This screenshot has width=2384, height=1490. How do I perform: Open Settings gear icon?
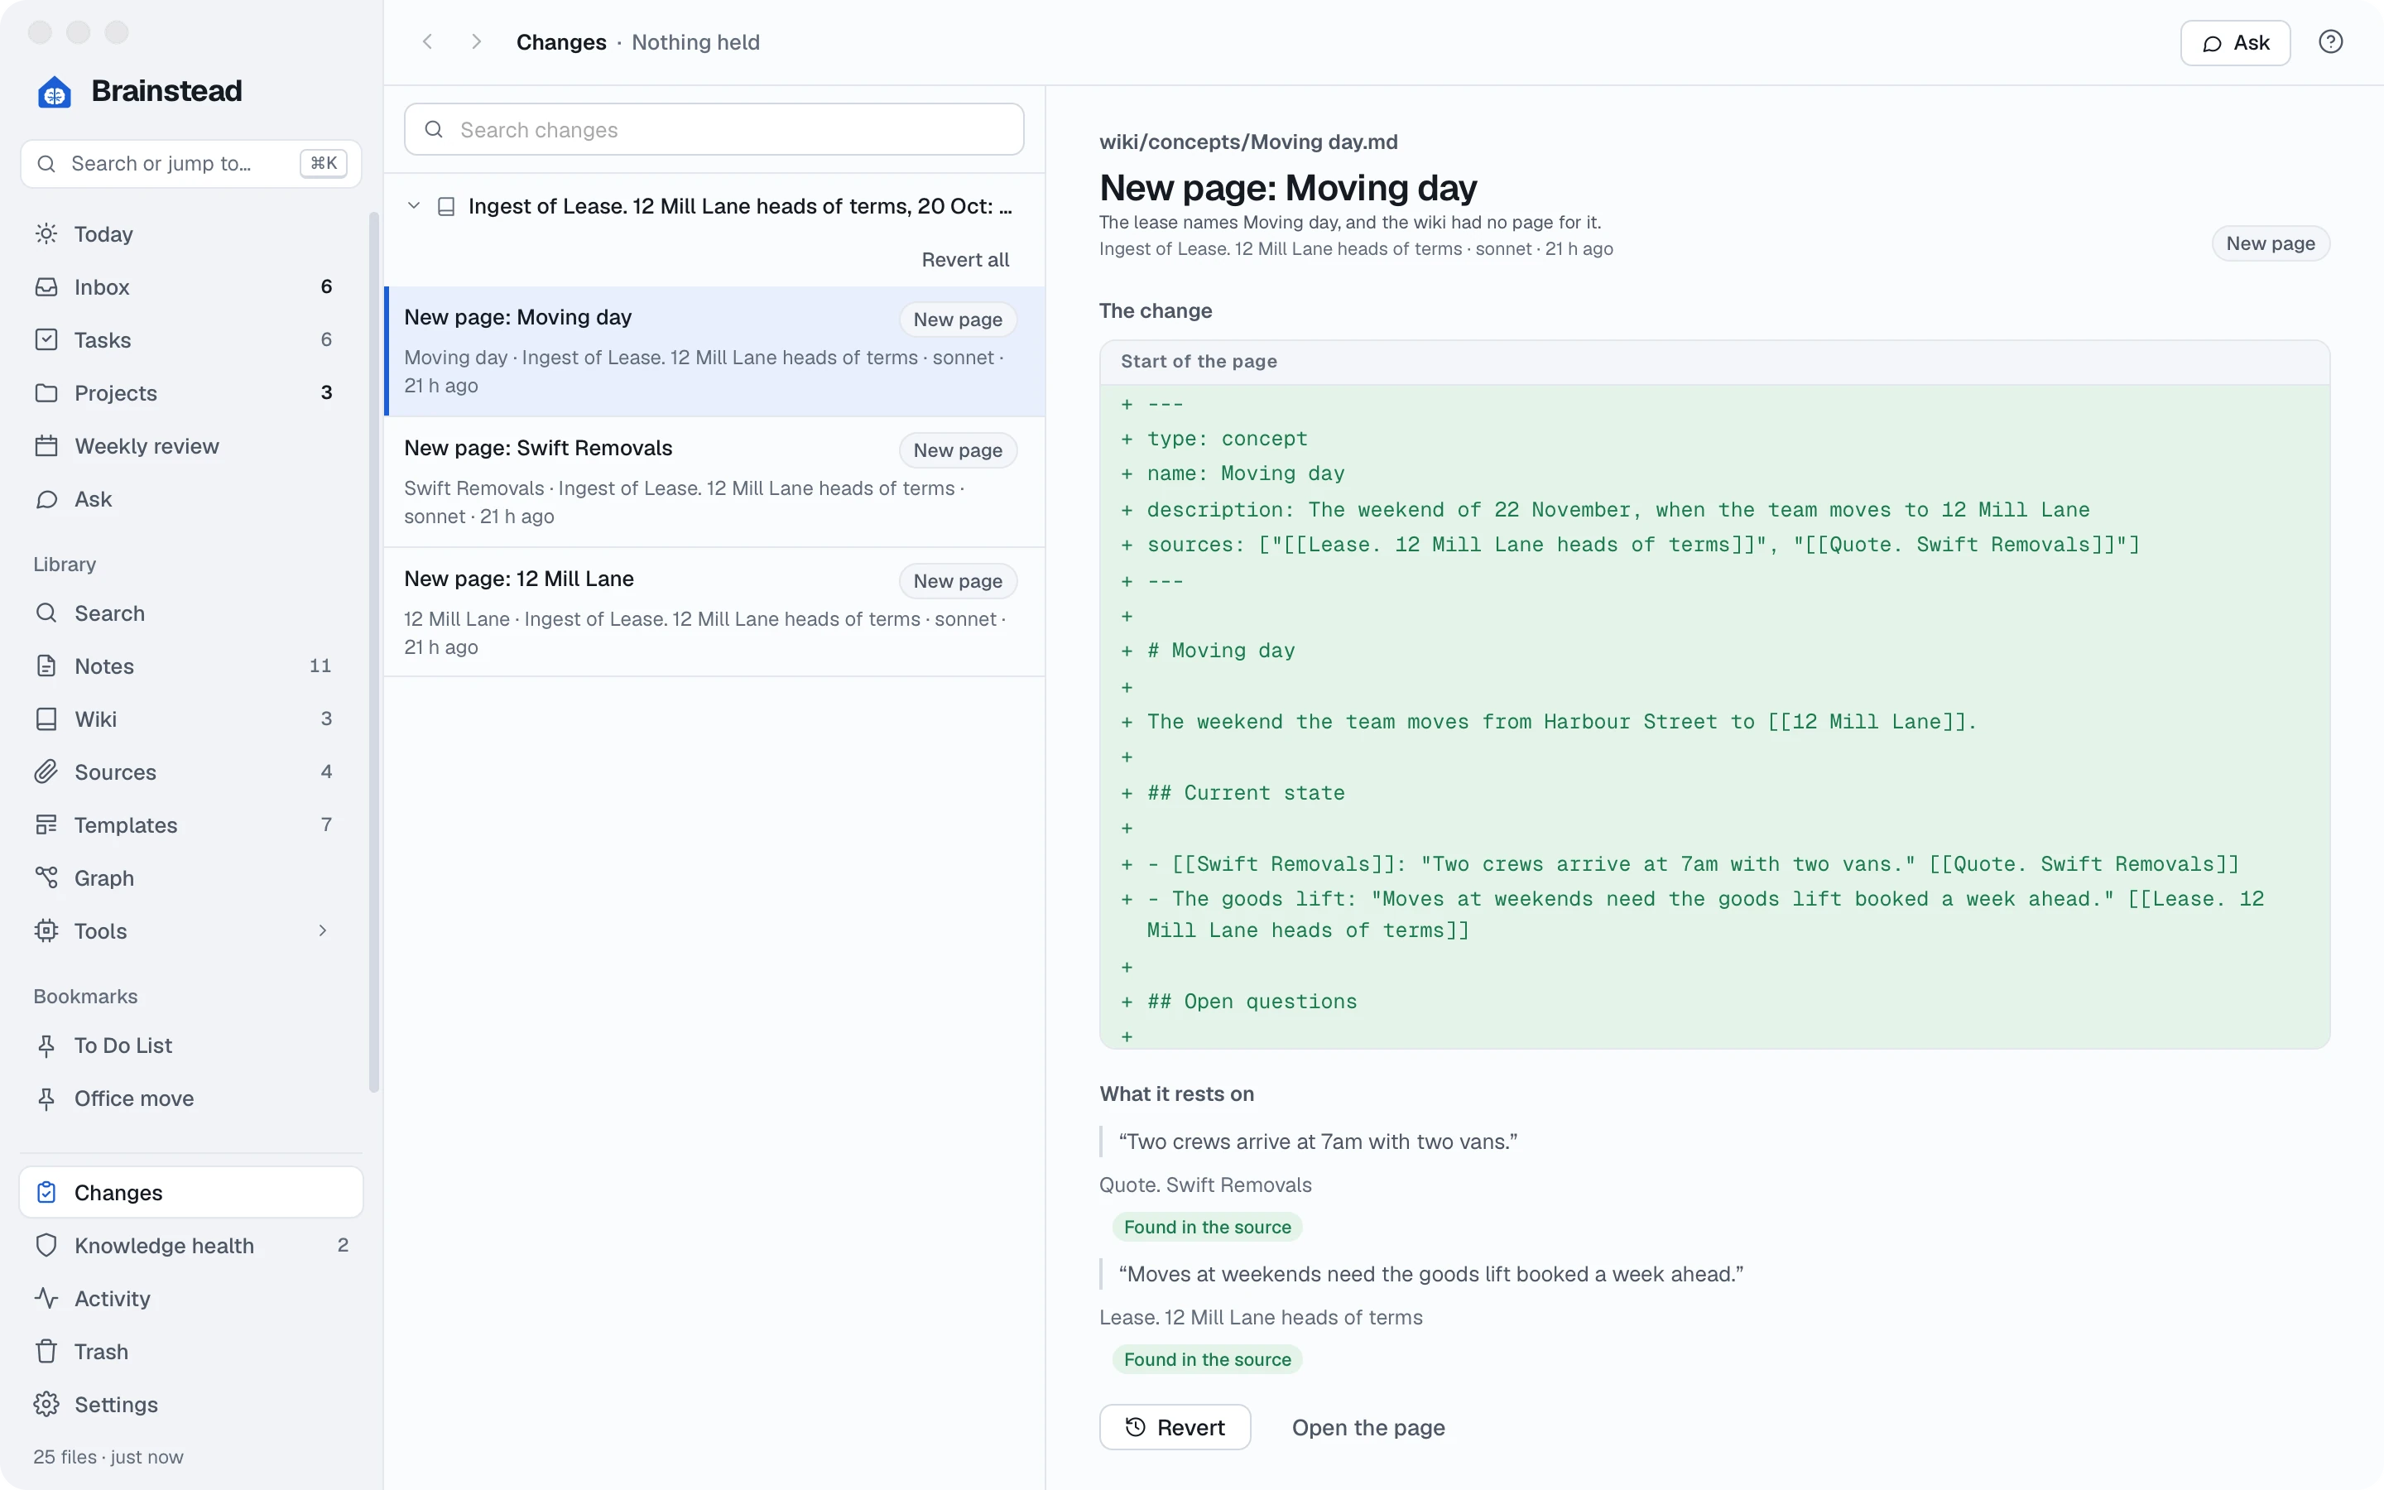[46, 1406]
